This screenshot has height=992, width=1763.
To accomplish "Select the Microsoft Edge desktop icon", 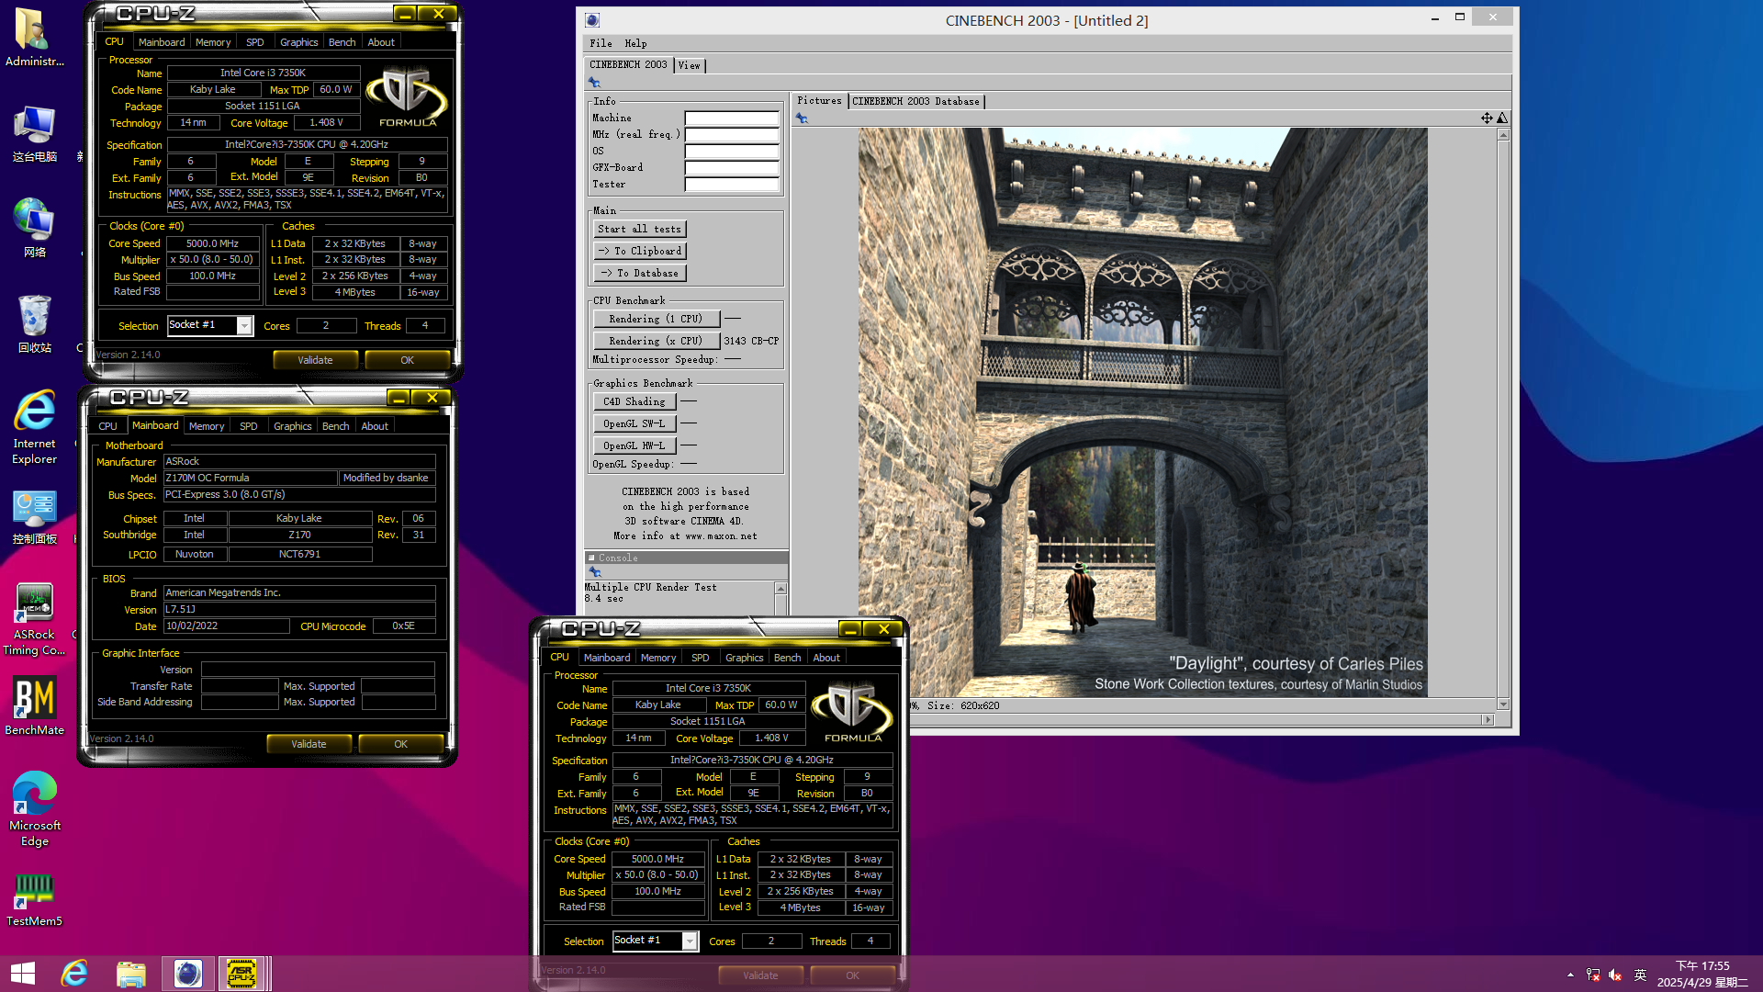I will pos(34,809).
